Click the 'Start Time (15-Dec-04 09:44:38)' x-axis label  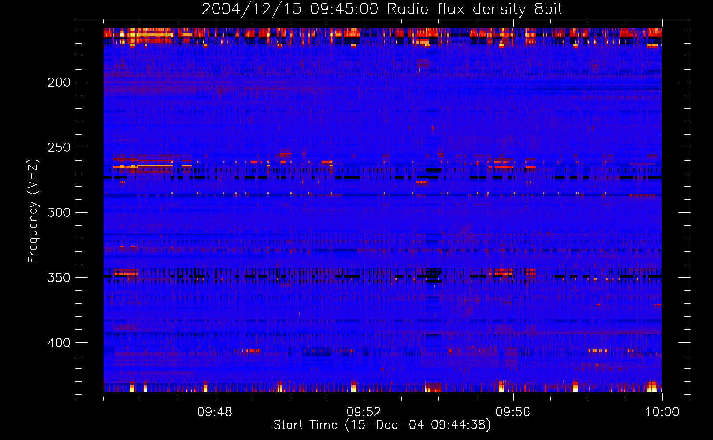pos(382,425)
